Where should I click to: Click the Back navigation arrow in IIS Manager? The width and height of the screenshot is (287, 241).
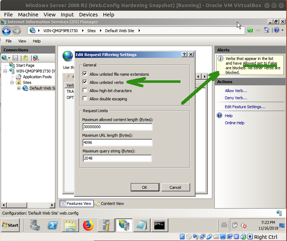tap(6, 31)
